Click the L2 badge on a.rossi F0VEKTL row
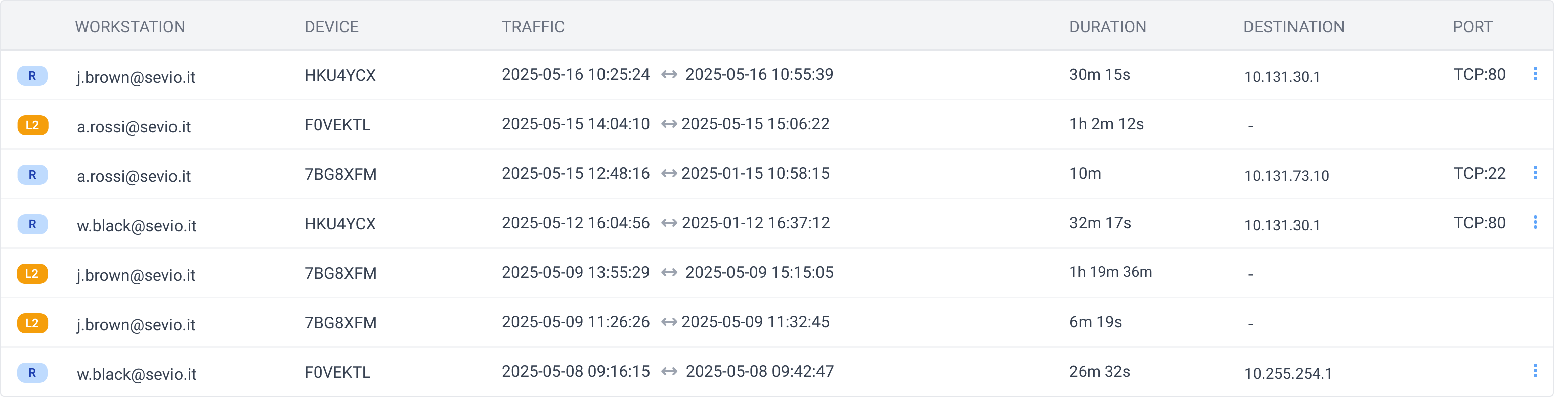The width and height of the screenshot is (1554, 397). (x=32, y=125)
